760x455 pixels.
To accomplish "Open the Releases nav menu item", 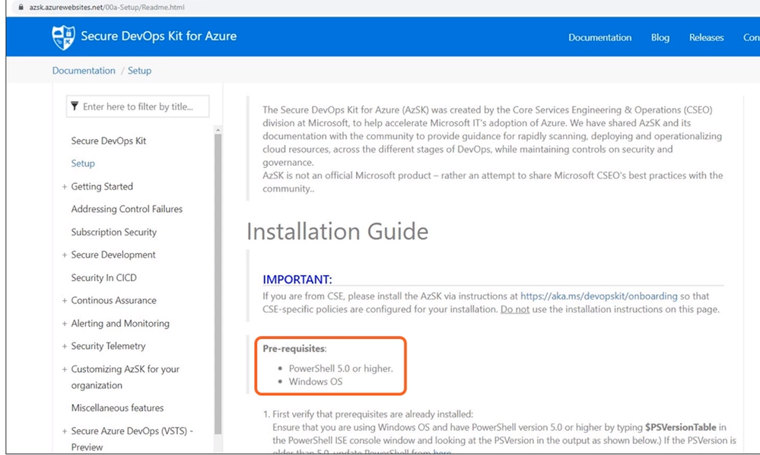I will click(706, 37).
